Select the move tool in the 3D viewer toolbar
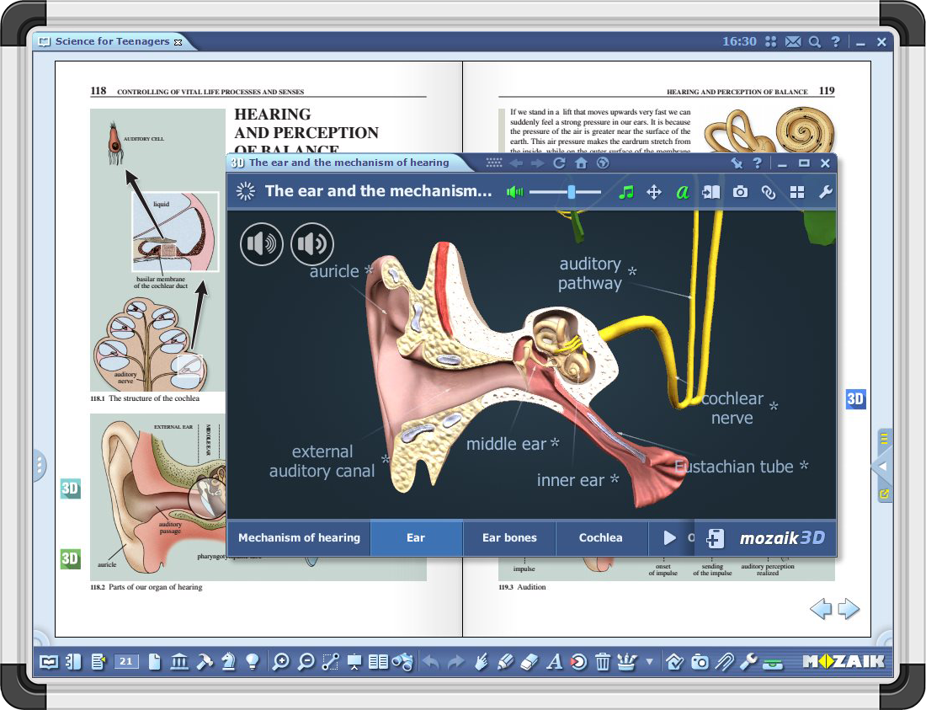926x710 pixels. [655, 192]
